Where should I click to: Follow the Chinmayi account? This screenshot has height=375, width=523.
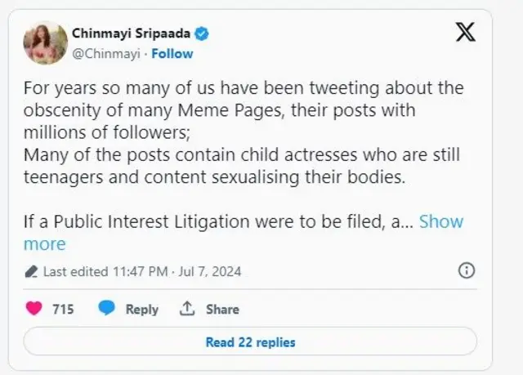point(172,53)
